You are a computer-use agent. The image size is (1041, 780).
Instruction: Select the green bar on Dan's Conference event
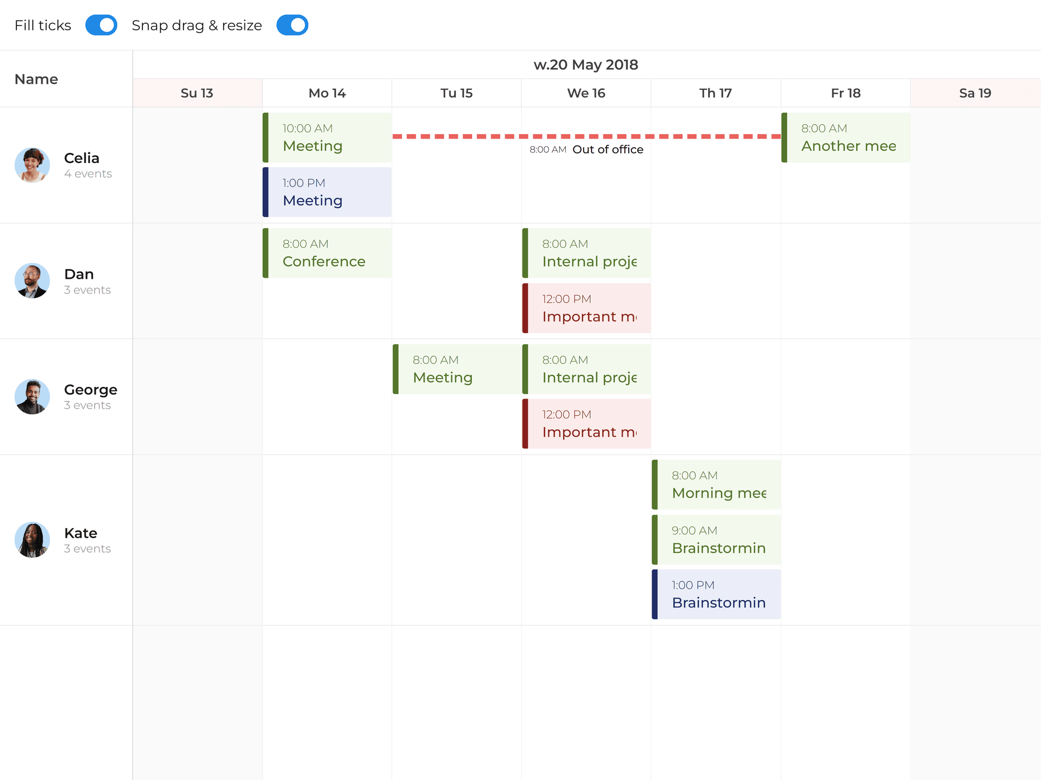point(266,252)
